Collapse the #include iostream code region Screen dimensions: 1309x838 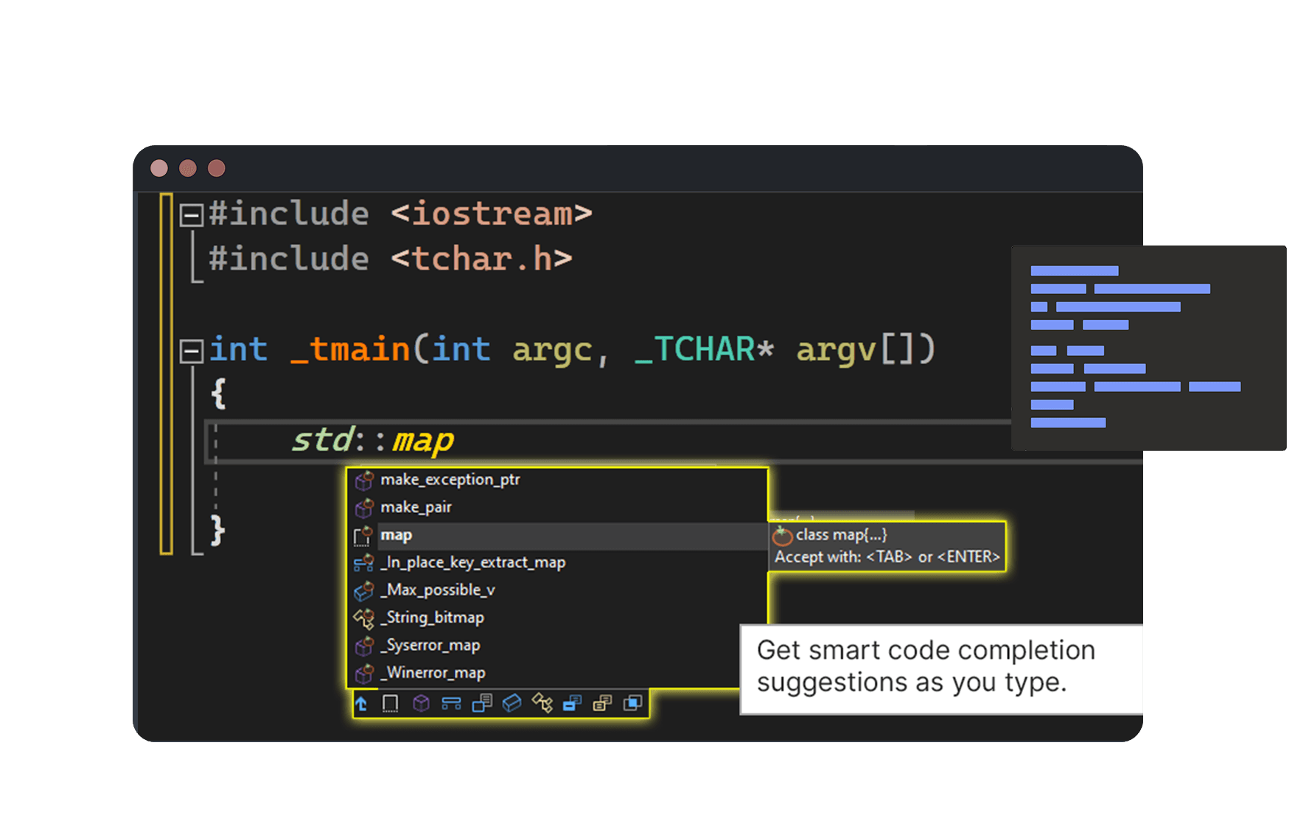point(192,214)
